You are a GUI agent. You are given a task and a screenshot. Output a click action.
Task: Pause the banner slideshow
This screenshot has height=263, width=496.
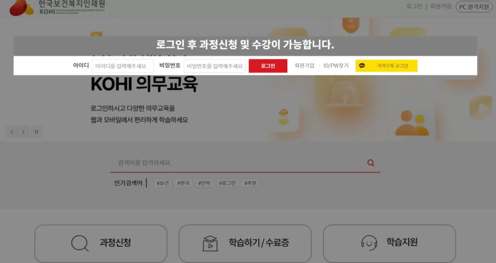pyautogui.click(x=36, y=131)
